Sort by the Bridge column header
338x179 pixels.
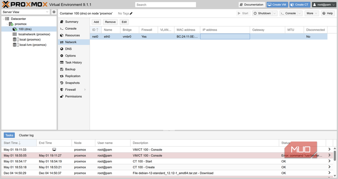point(130,30)
